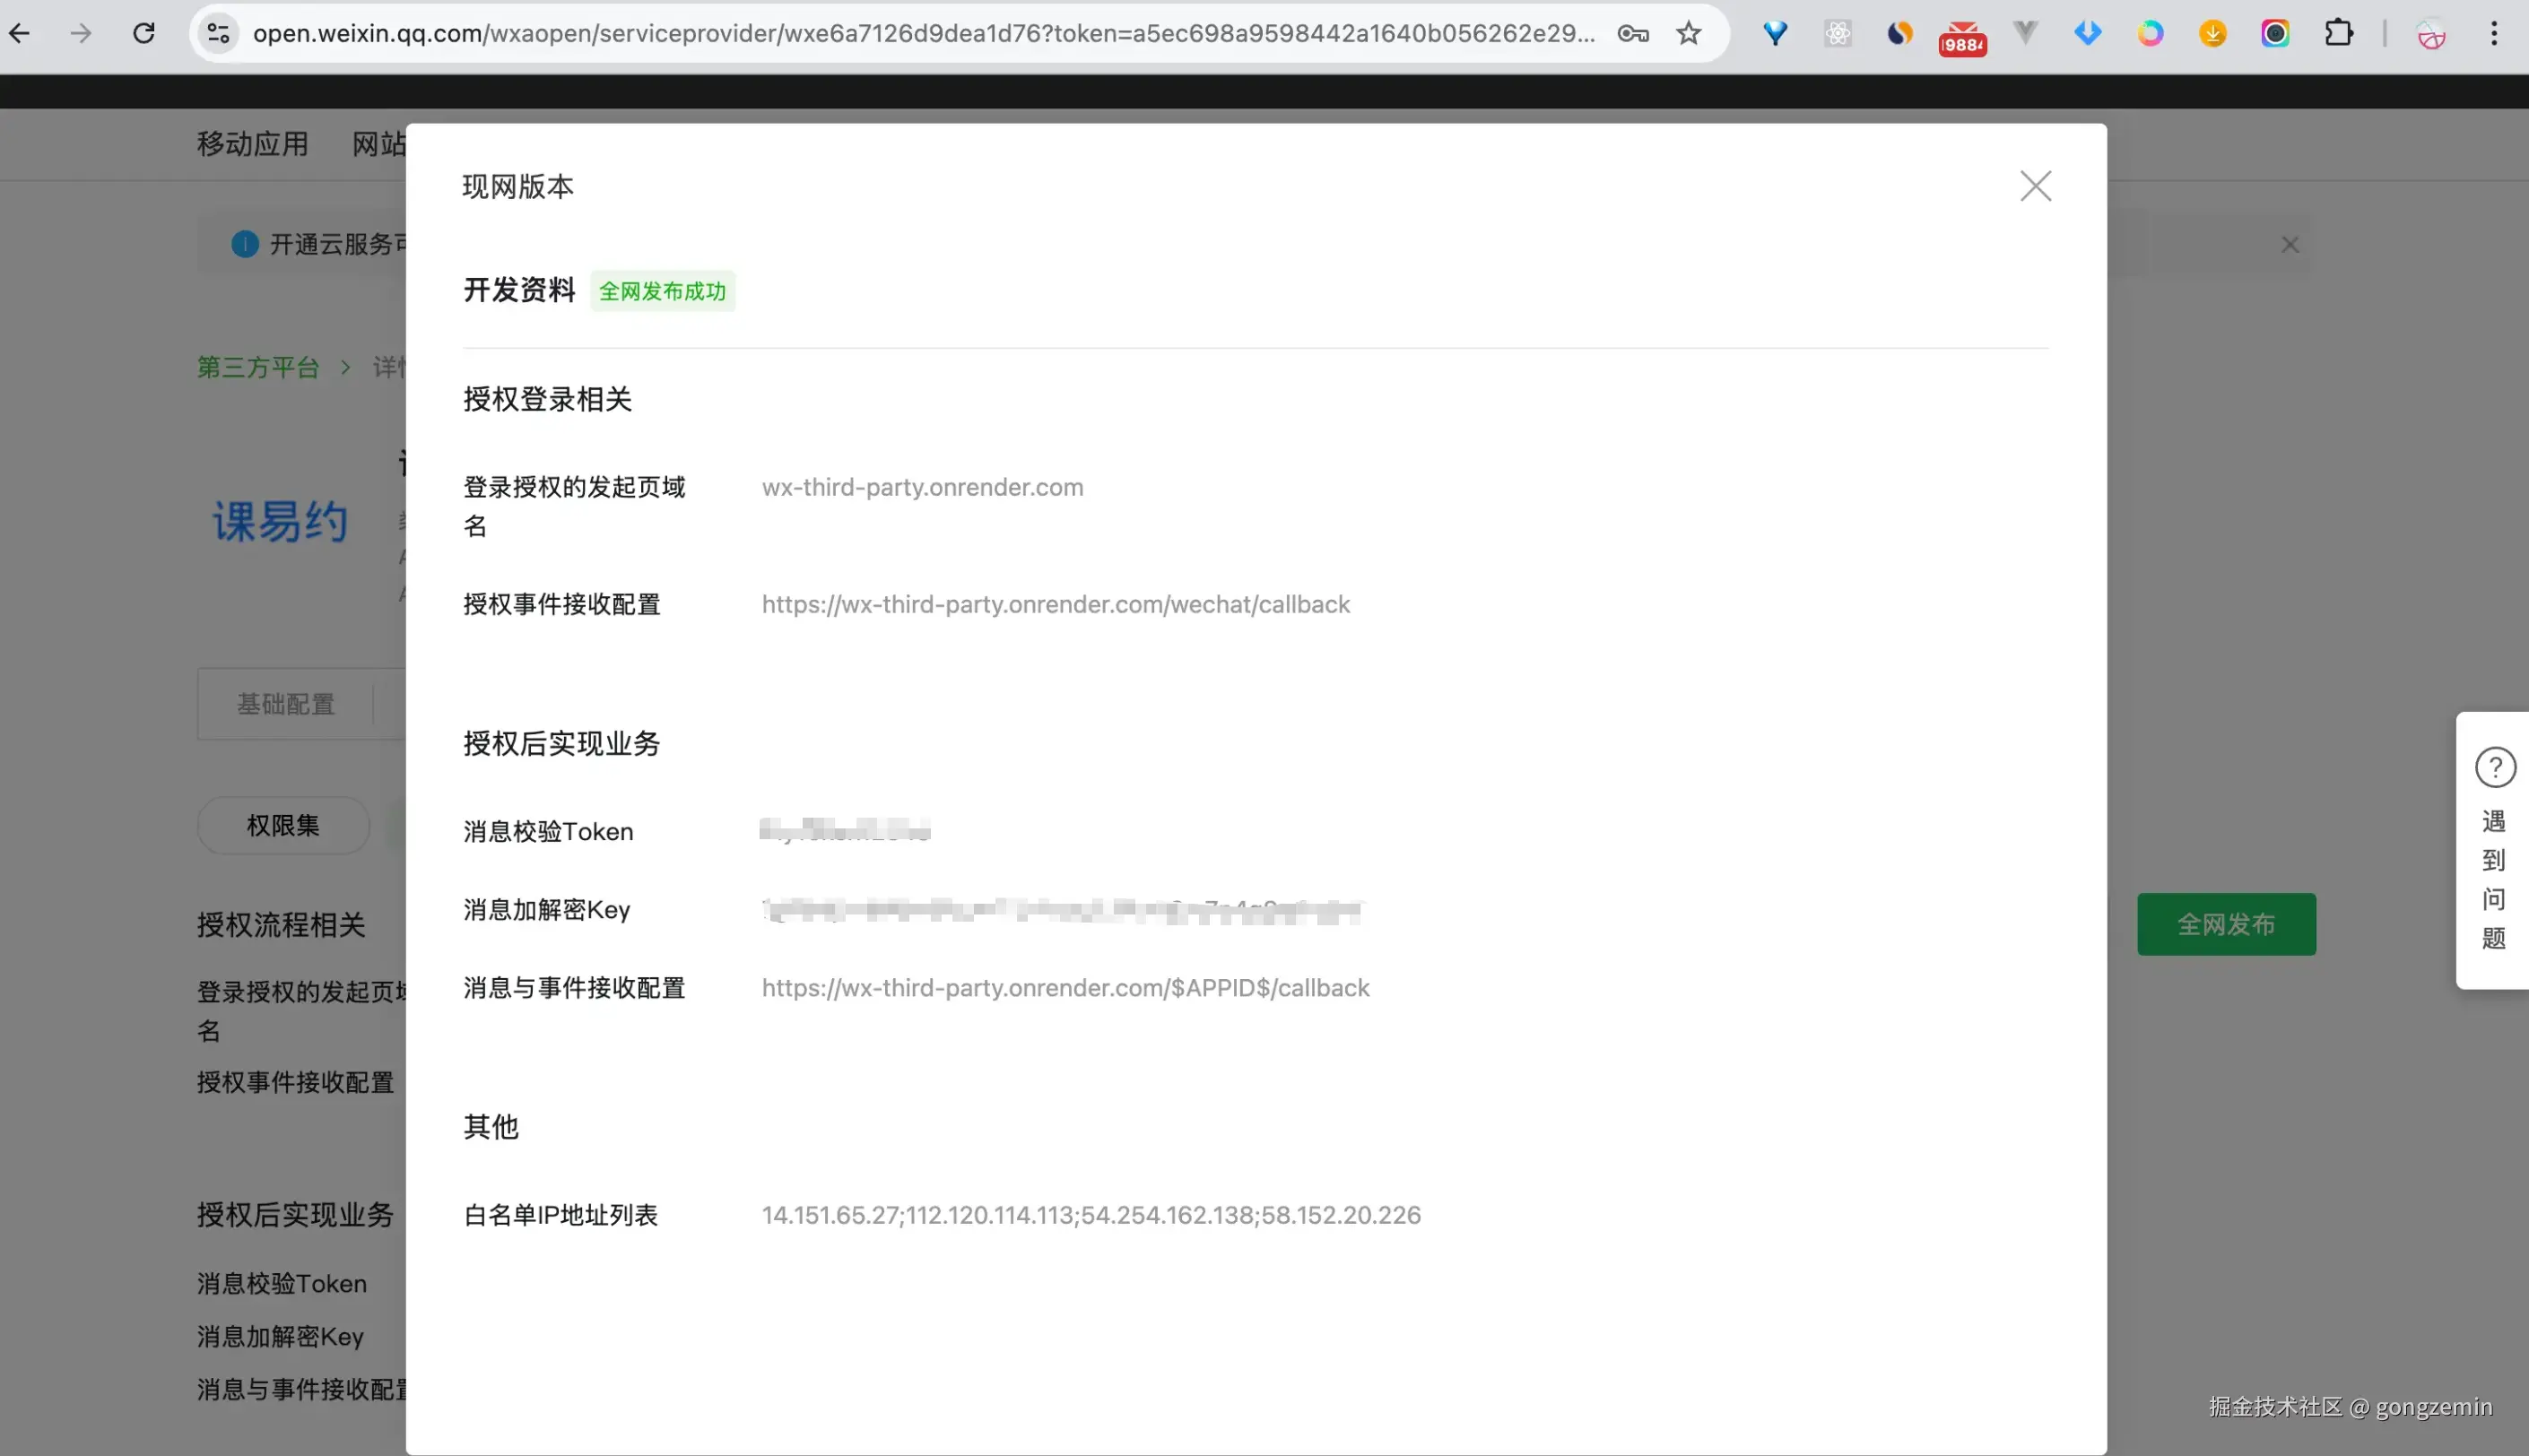
Task: Reload the current page
Action: coord(144,34)
